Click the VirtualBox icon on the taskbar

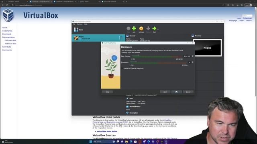pos(166,142)
